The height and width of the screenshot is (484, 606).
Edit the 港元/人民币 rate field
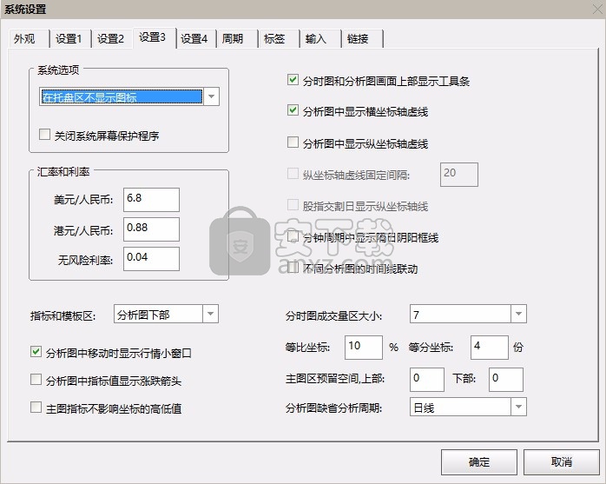pyautogui.click(x=151, y=229)
